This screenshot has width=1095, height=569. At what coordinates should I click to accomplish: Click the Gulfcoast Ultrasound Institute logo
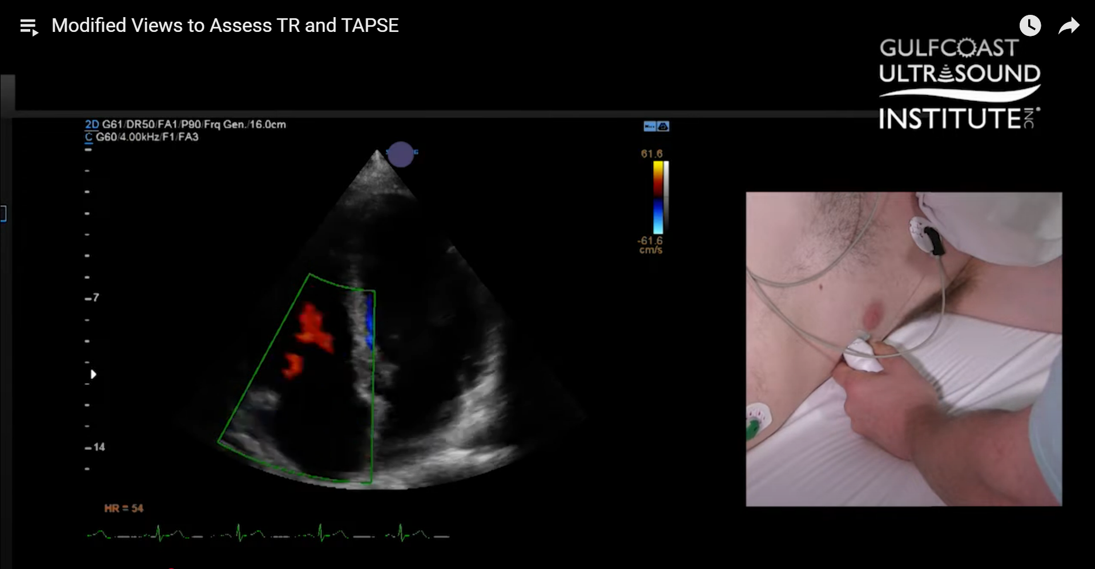[x=959, y=84]
